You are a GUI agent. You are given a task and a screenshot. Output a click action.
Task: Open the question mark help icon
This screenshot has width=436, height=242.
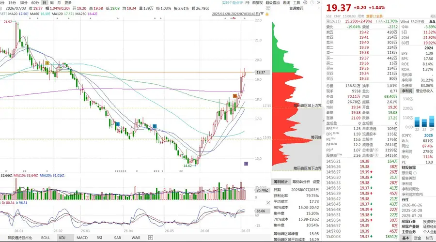pos(312,2)
